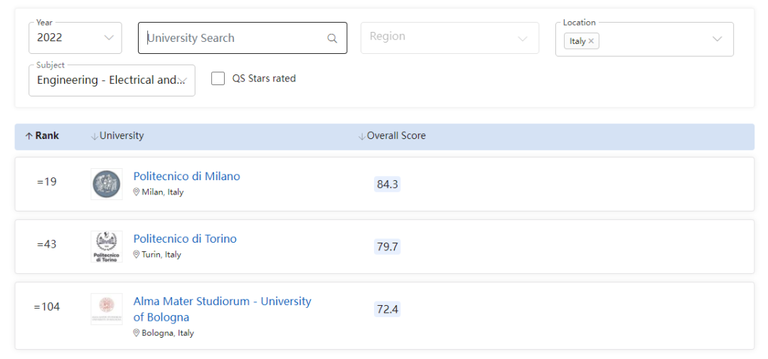Open the Subject Engineering dropdown

pos(112,81)
